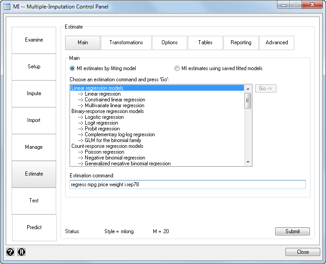Click the reset icon at bottom left
This screenshot has height=264, width=326.
(x=21, y=252)
